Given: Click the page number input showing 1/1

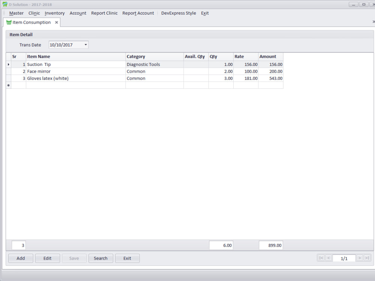Looking at the screenshot, I should click(x=344, y=258).
